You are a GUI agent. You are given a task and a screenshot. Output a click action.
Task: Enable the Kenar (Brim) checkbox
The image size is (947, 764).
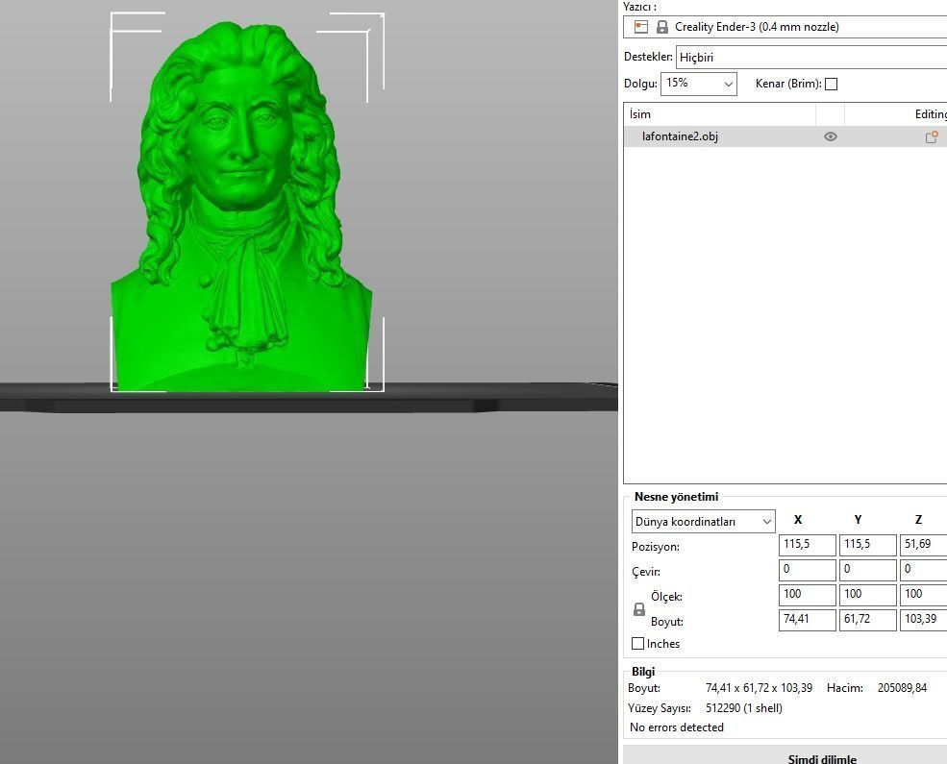tap(831, 84)
